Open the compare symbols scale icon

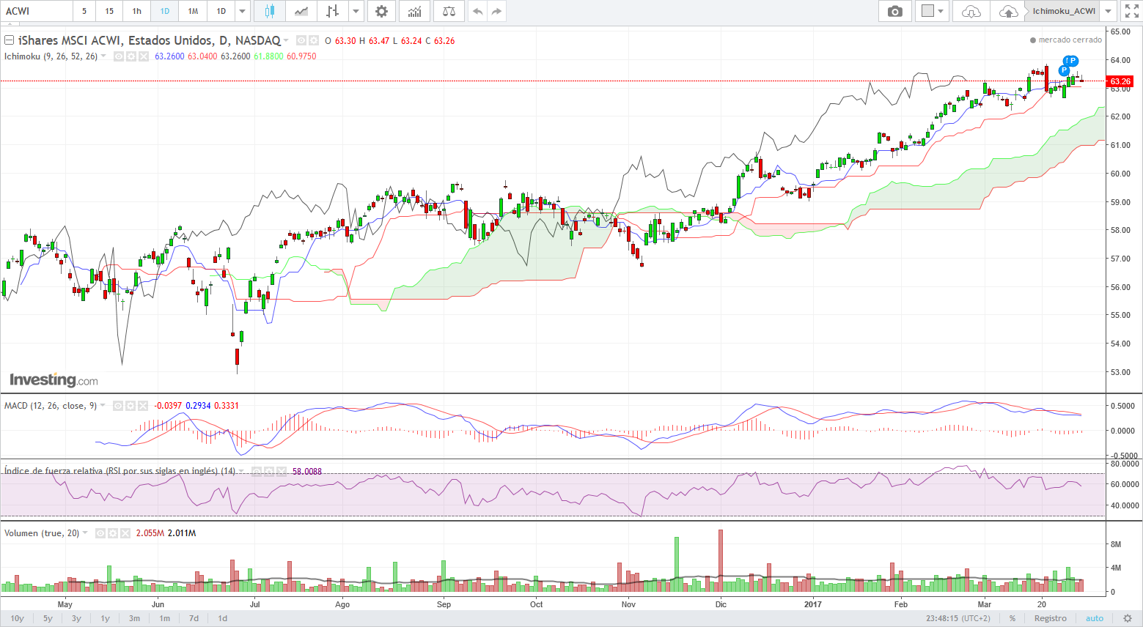[x=449, y=11]
